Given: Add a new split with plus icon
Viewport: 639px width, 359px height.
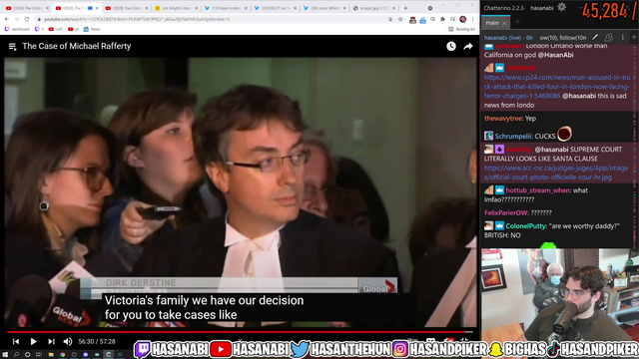Looking at the screenshot, I should tap(634, 38).
